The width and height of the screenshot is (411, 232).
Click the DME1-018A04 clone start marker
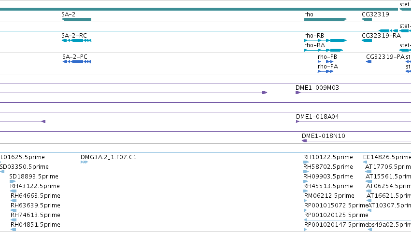pyautogui.click(x=298, y=122)
